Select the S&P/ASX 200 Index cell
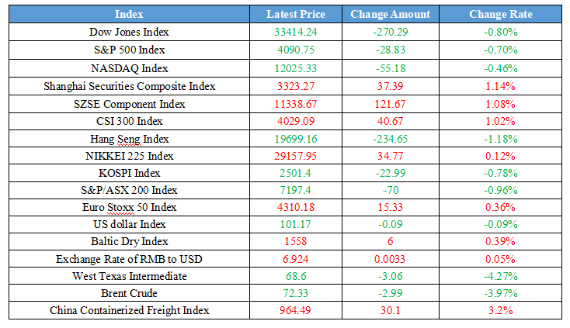570x328 pixels. coord(129,191)
